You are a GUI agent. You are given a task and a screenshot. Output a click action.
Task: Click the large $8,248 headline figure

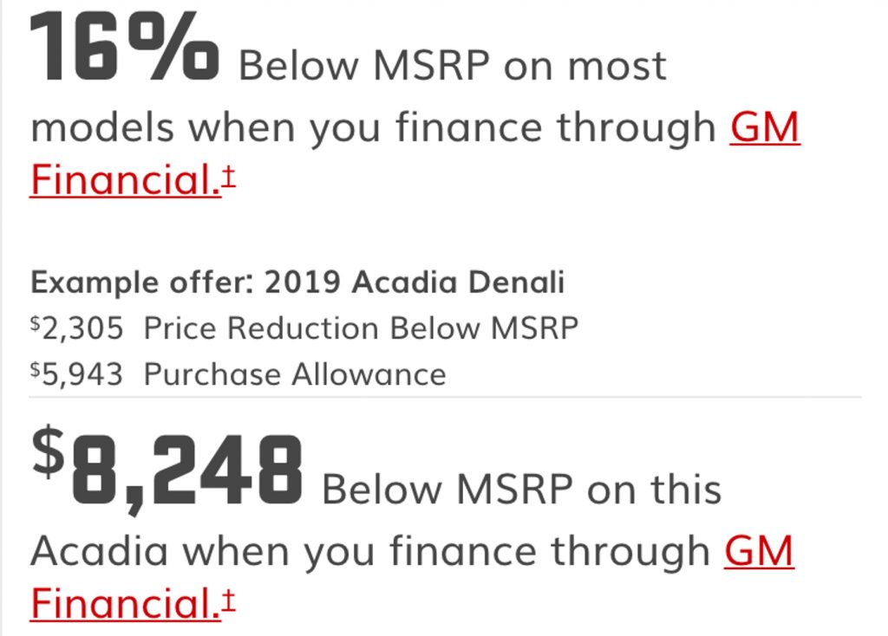tap(167, 470)
